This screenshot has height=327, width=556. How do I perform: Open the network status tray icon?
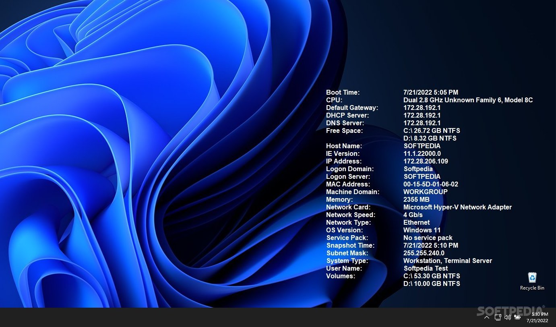coord(498,317)
